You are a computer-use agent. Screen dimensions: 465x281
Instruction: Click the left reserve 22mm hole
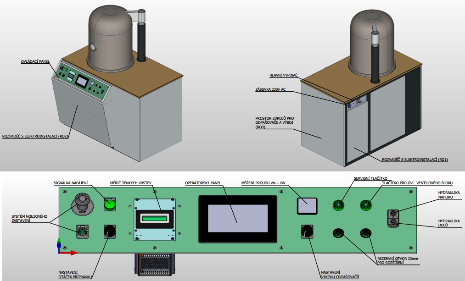tap(340, 233)
